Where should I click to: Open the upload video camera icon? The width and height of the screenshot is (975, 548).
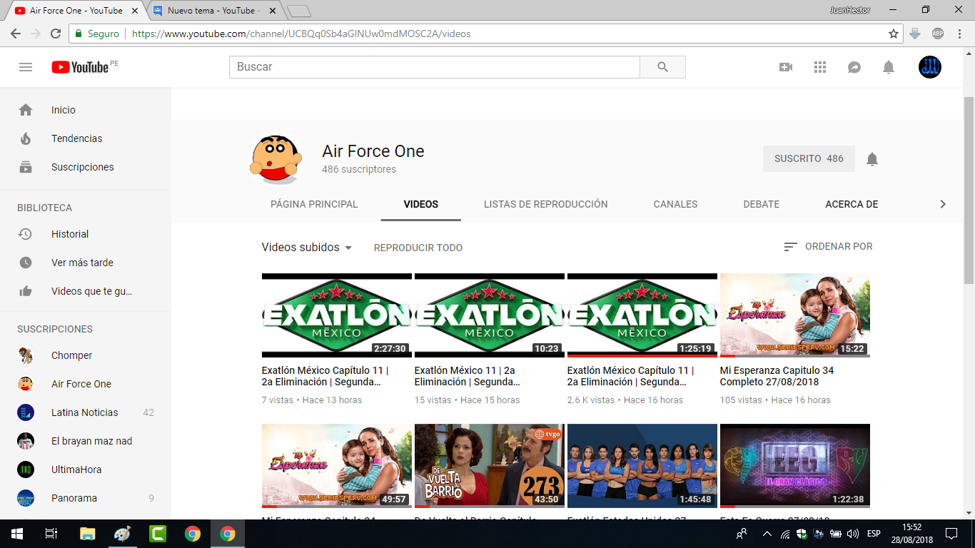point(786,67)
